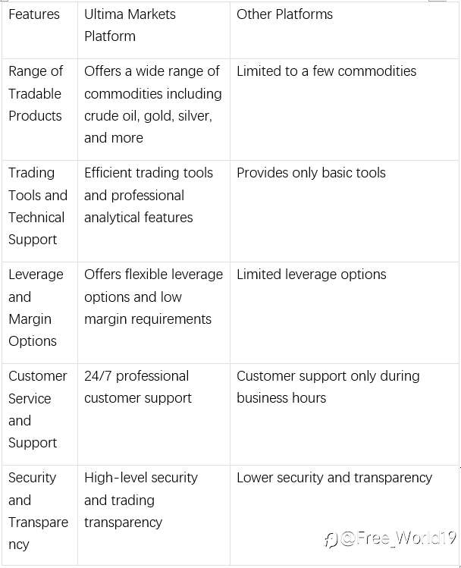Click the flexible leverage options cell

[154, 312]
